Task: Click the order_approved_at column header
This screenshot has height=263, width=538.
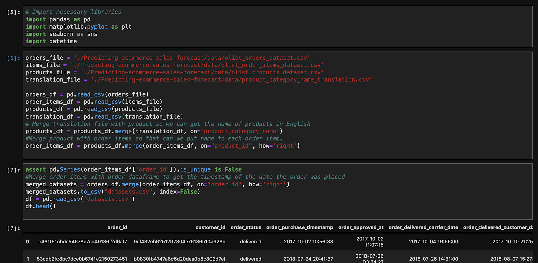Action: tap(361, 227)
